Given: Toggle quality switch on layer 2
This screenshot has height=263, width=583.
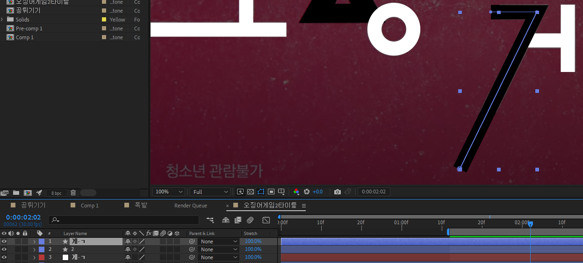Looking at the screenshot, I should (142, 249).
